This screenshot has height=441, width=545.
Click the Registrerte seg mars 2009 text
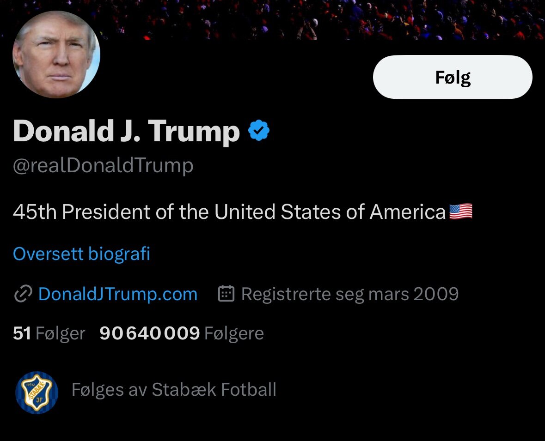click(x=350, y=294)
